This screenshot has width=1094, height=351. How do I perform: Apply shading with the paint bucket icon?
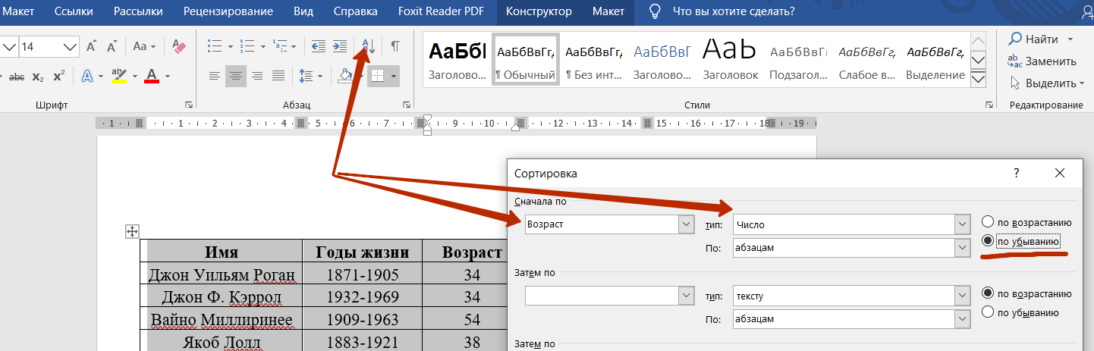point(345,76)
